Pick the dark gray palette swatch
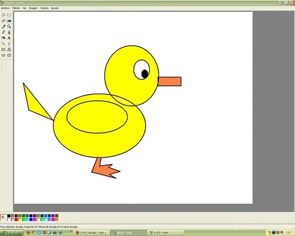This screenshot has width=295, height=236. pyautogui.click(x=13, y=216)
